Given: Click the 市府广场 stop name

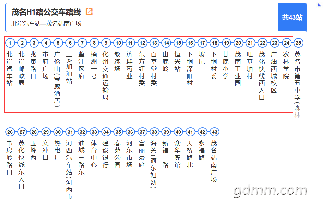Looking at the screenshot, I should [45, 65].
